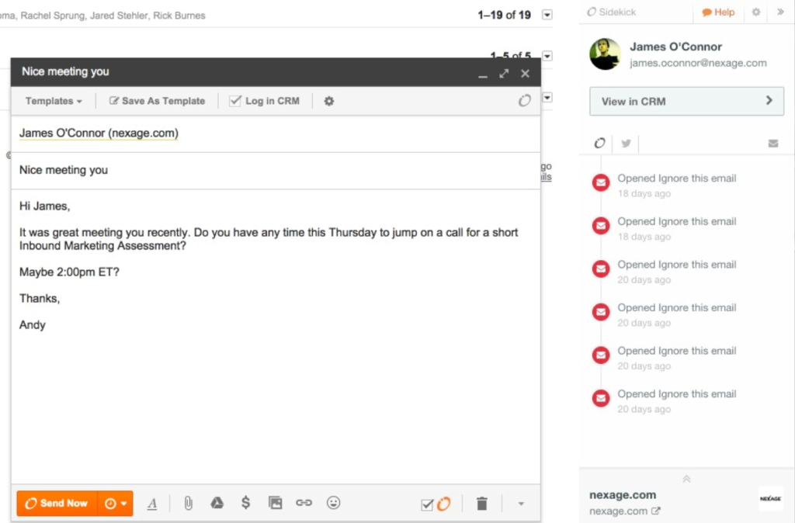Image resolution: width=795 pixels, height=523 pixels.
Task: Insert a file from Google Drive
Action: (217, 504)
